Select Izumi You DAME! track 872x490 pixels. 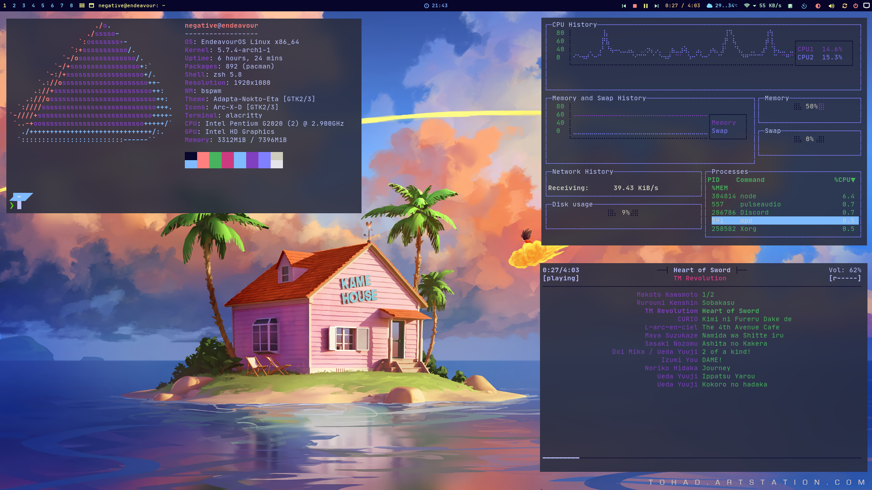click(x=691, y=360)
